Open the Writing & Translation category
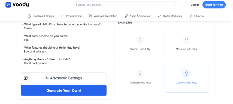The height and width of the screenshot is (104, 233). coord(103,16)
